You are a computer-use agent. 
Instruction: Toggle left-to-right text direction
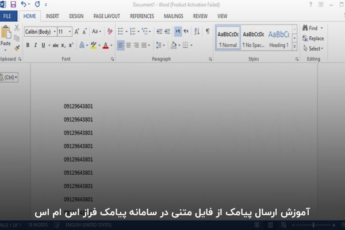point(178,32)
